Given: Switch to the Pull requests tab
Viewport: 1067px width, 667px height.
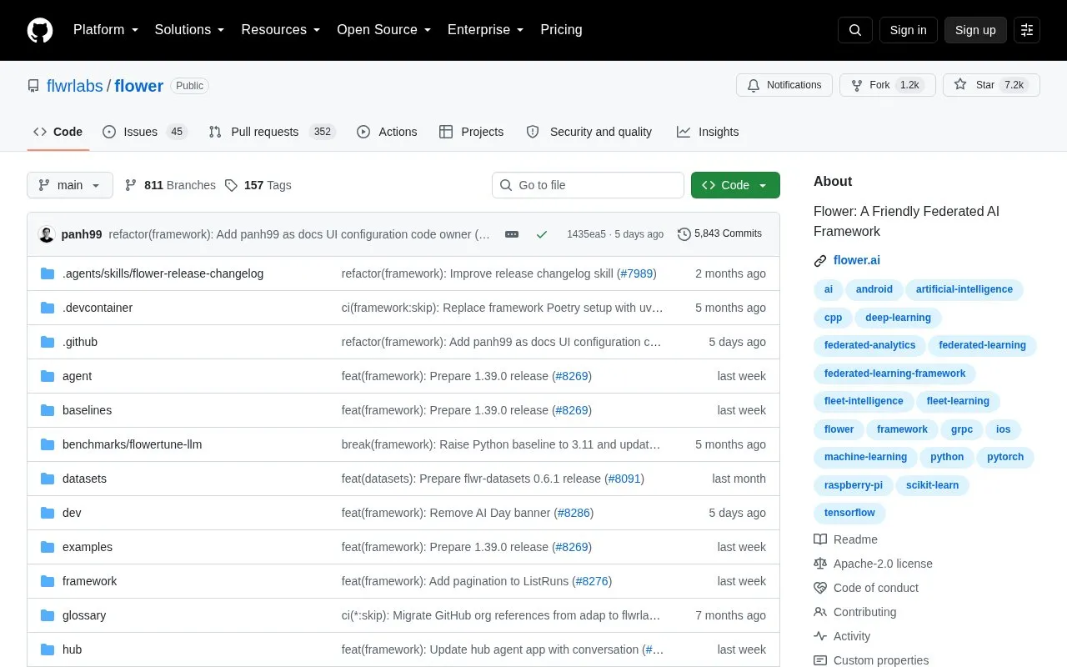Looking at the screenshot, I should pyautogui.click(x=272, y=132).
